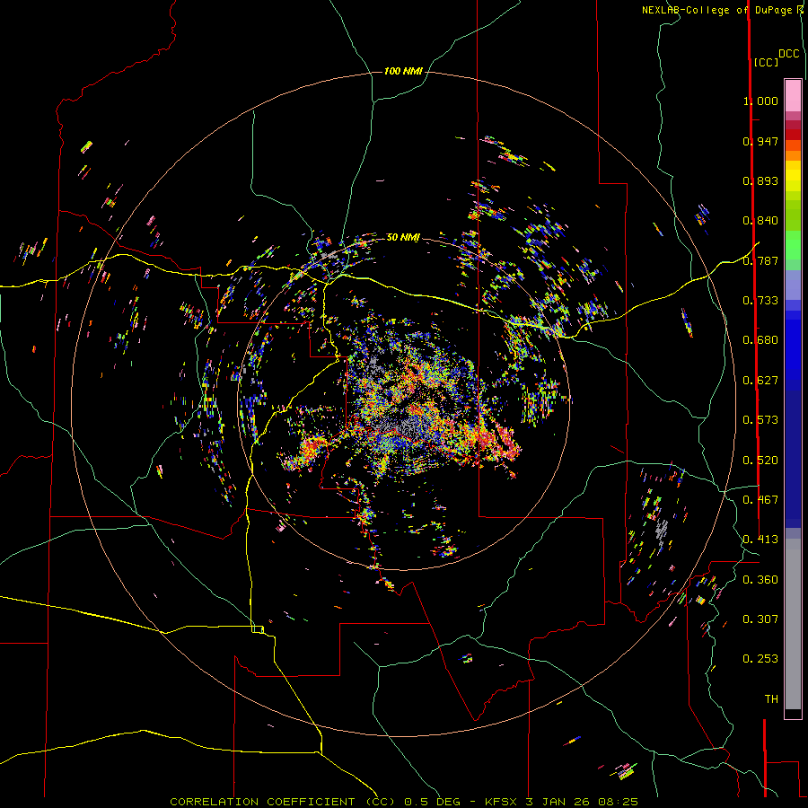Click the 0.413 scale value

(760, 540)
